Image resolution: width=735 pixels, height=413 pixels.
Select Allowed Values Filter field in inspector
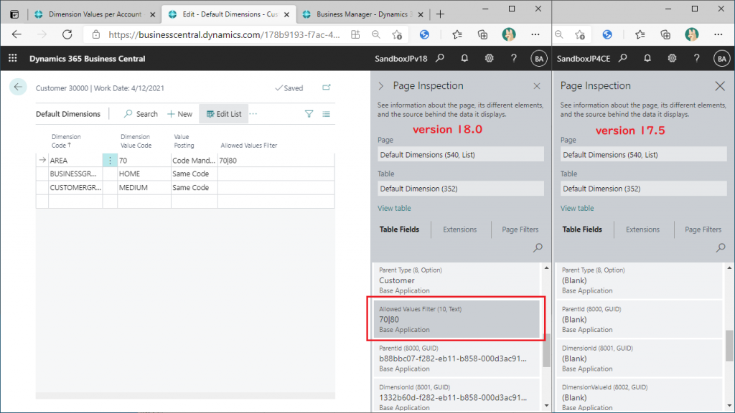[456, 319]
